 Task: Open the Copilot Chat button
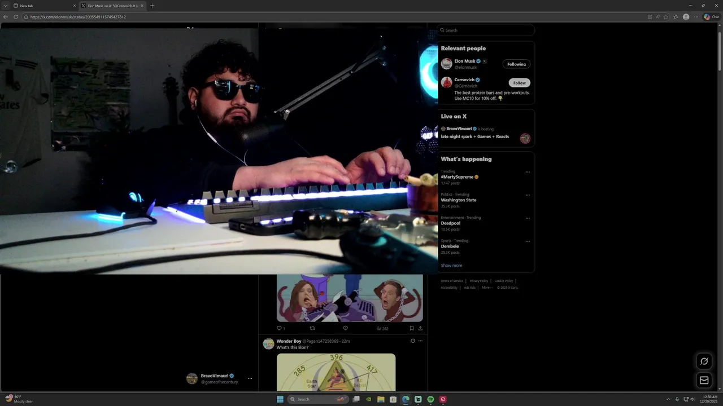(x=711, y=17)
